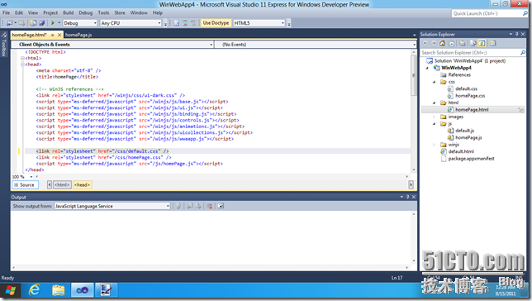This screenshot has width=532, height=301.
Task: Collapse the html element in code editor
Action: coord(23,58)
